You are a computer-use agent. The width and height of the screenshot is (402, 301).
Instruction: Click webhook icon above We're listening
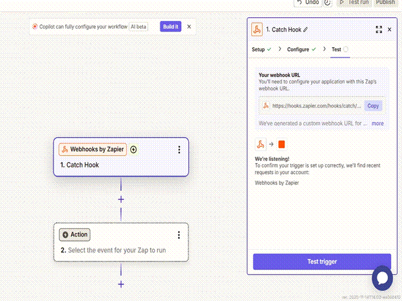point(261,145)
